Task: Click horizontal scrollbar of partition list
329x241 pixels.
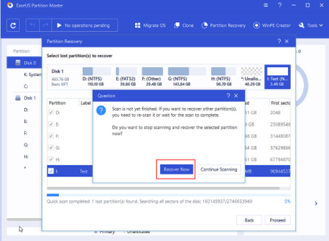Action: point(163,188)
